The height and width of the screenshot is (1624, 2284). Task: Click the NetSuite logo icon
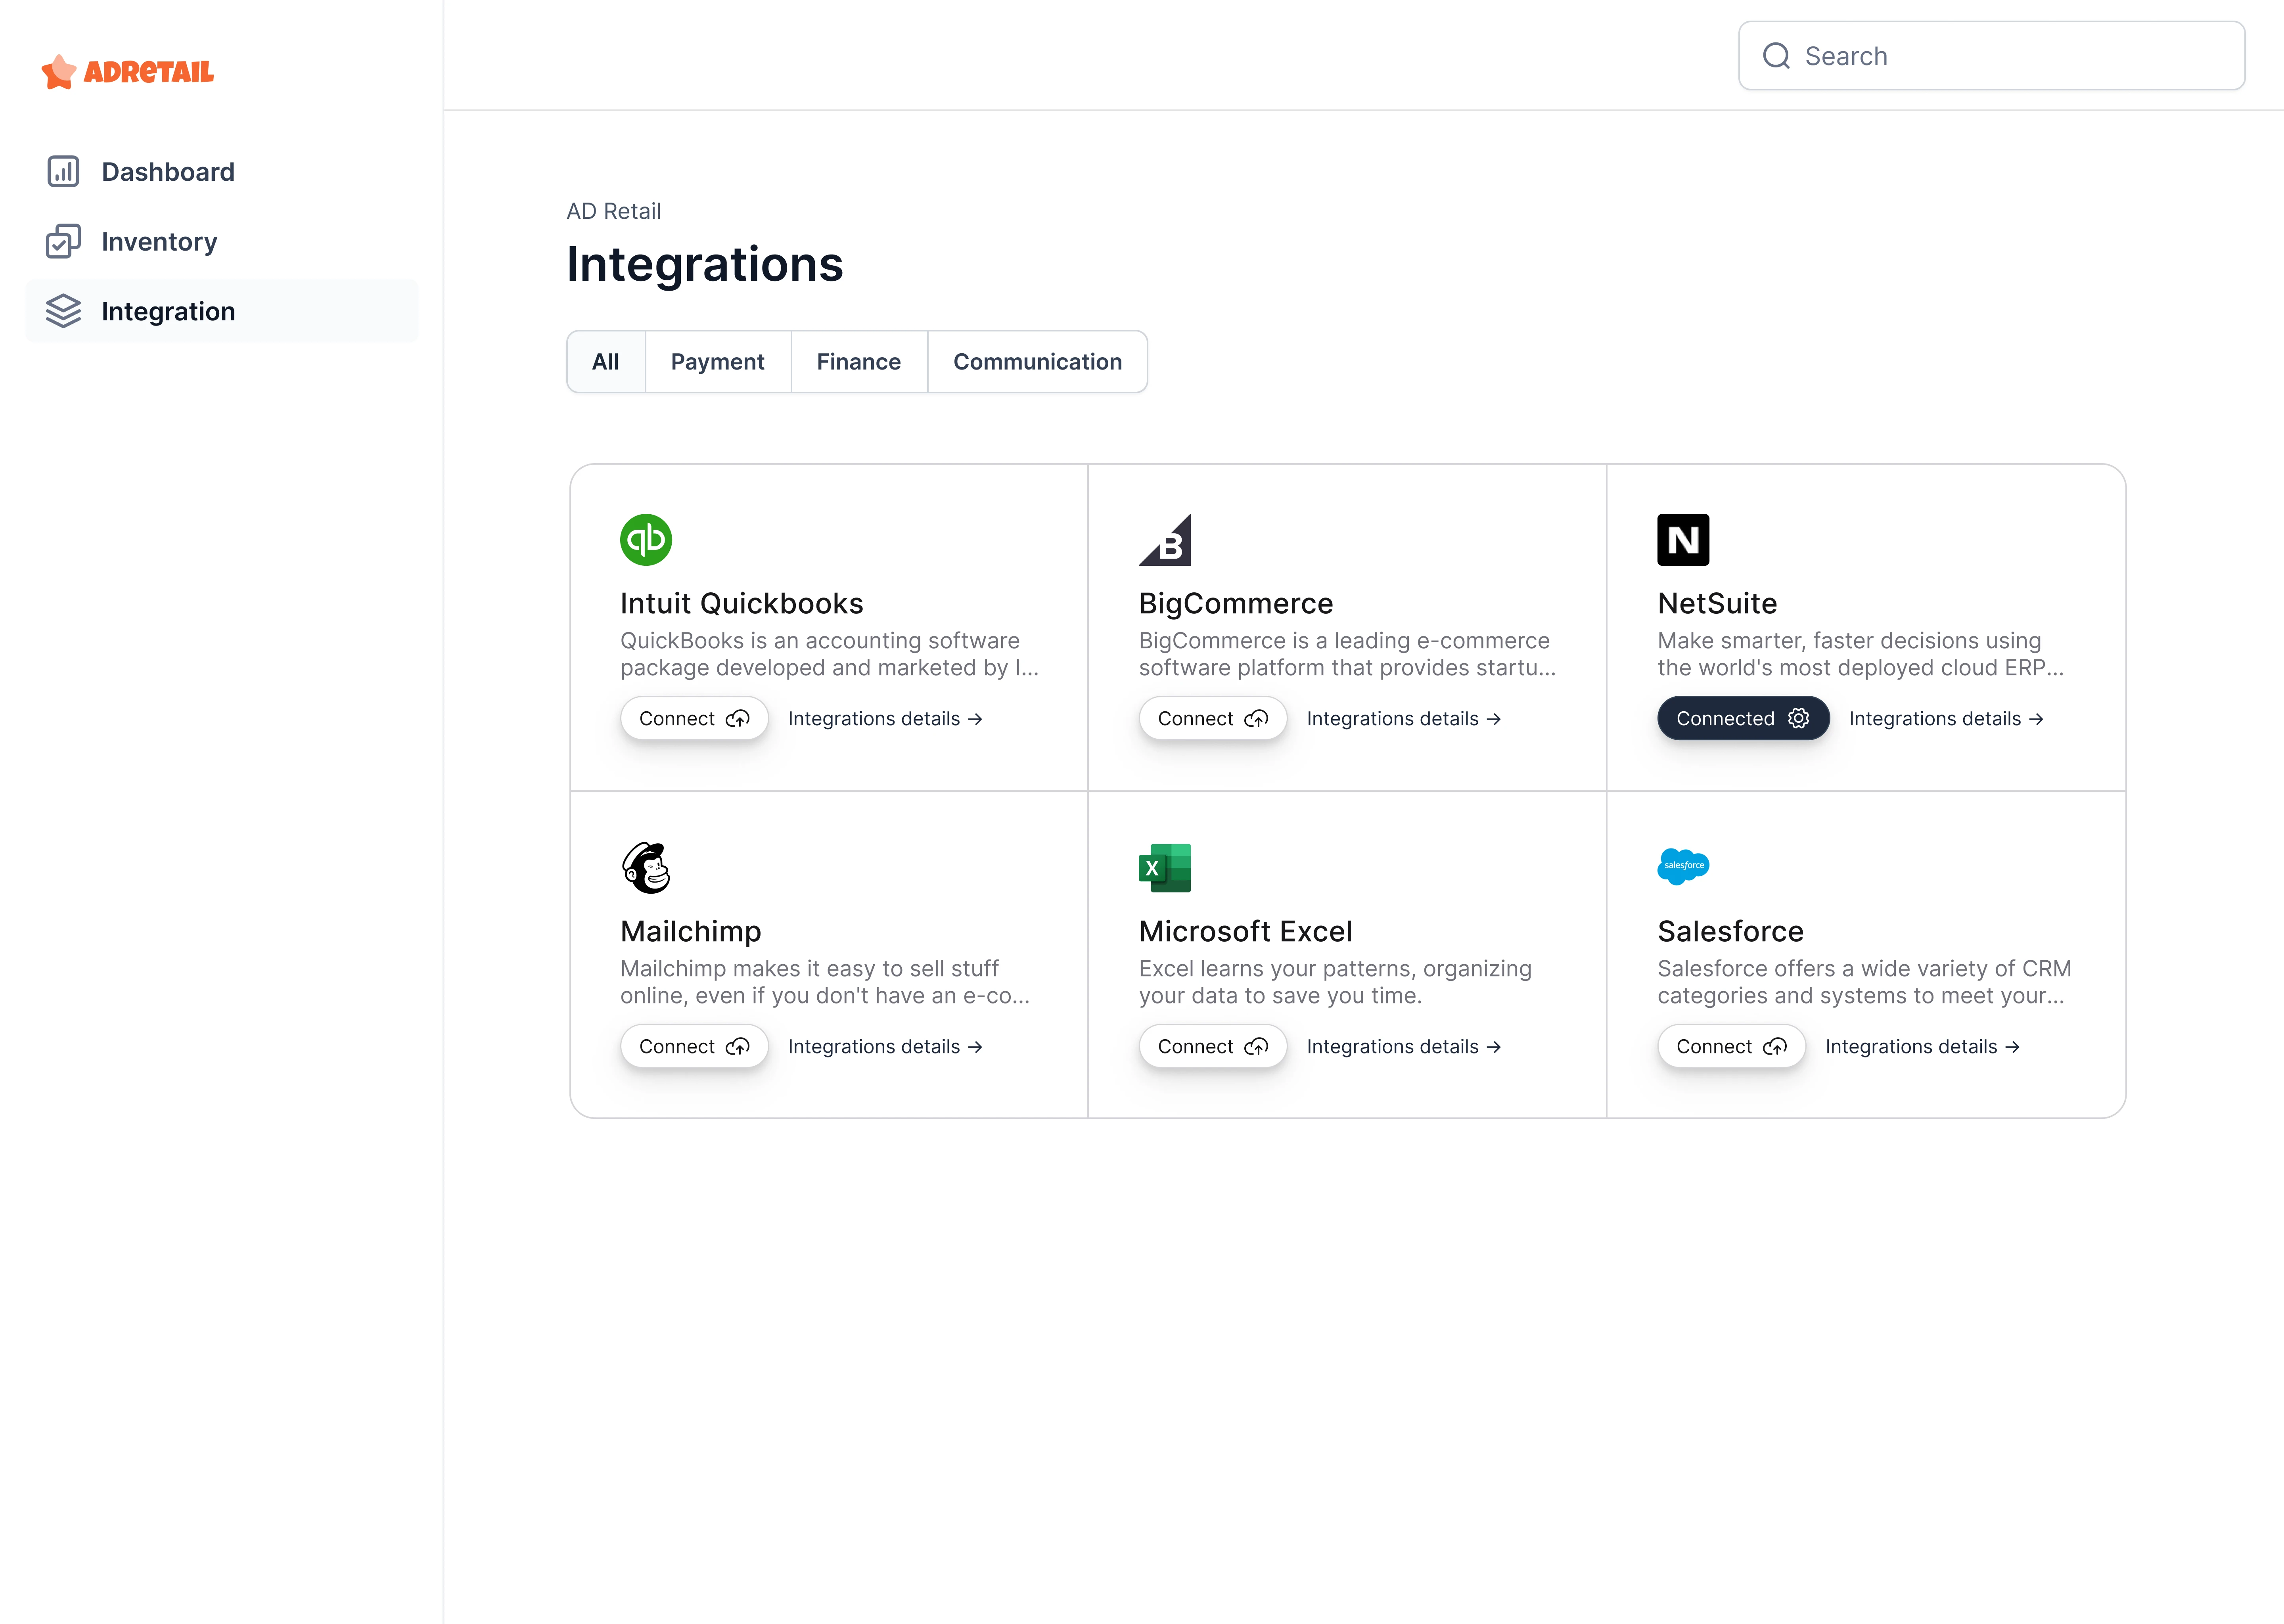point(1683,540)
